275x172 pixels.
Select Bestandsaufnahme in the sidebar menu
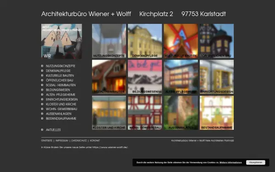(x=61, y=118)
